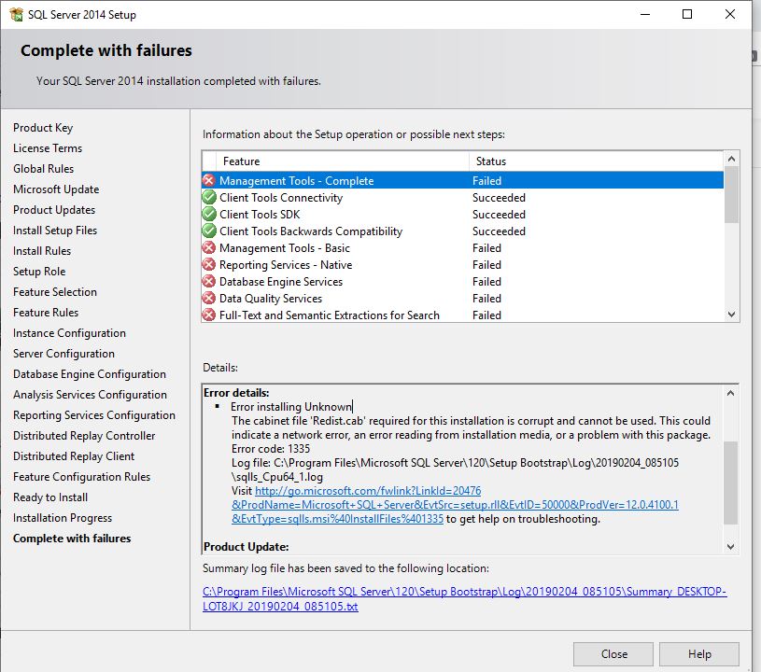Select the Client Tools SDK feature row
This screenshot has width=761, height=672.
tap(462, 214)
